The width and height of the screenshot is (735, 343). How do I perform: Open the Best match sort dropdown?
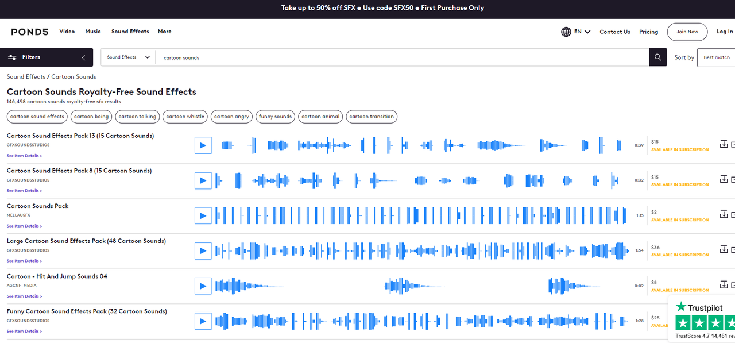[716, 57]
